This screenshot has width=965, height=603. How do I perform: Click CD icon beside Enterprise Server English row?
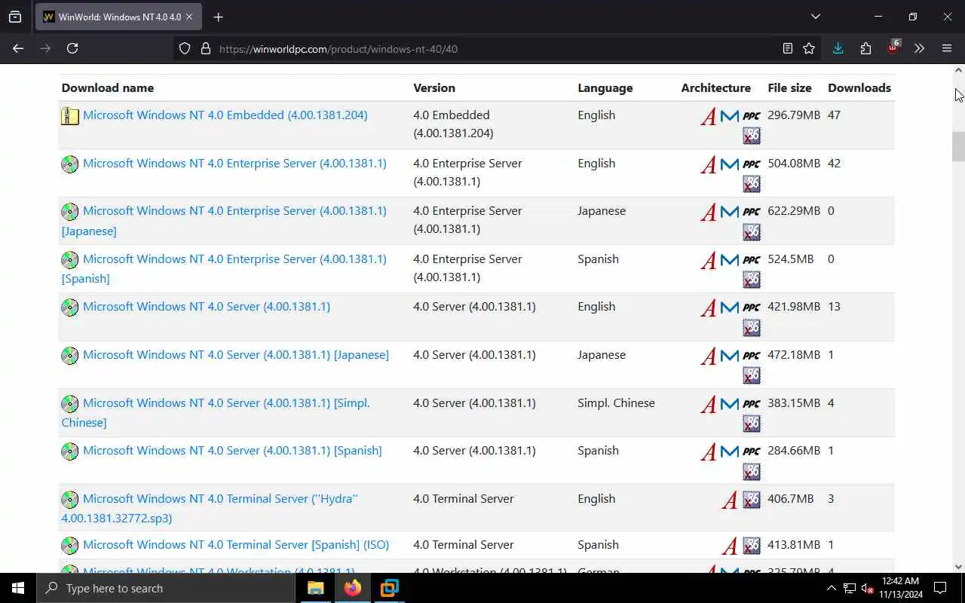pos(70,164)
